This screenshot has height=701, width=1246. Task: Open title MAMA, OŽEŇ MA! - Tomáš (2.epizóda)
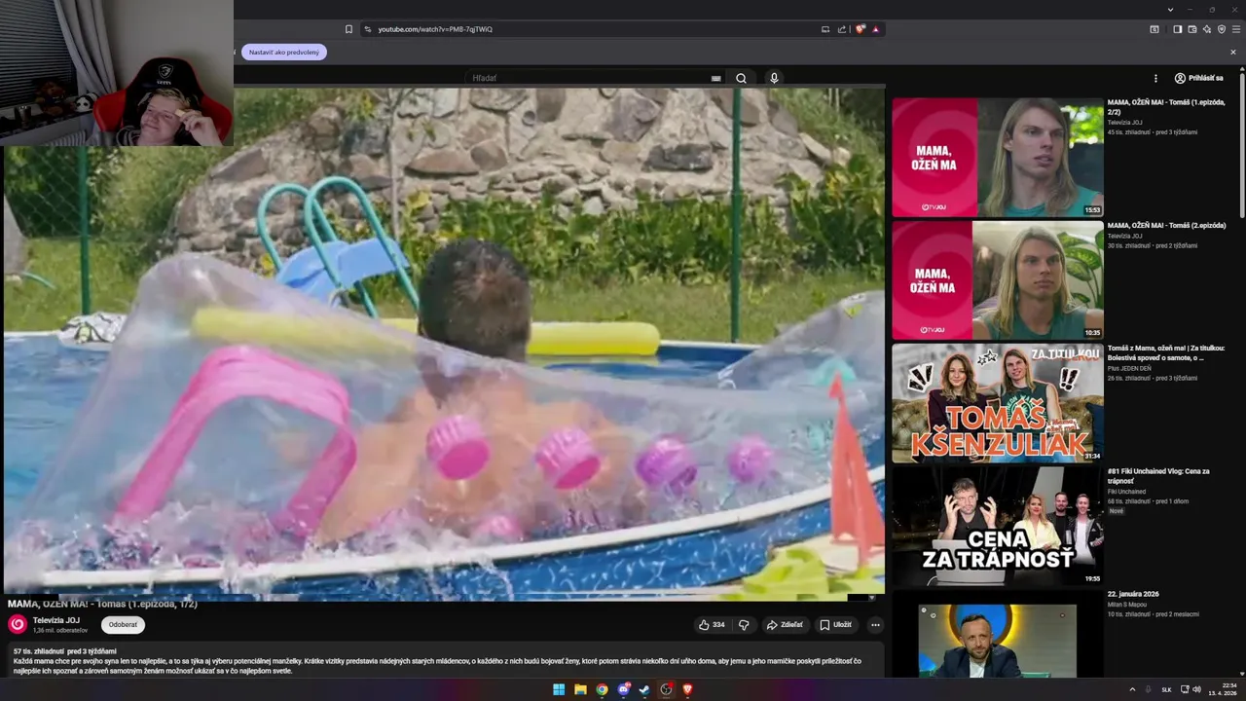[x=1166, y=225]
